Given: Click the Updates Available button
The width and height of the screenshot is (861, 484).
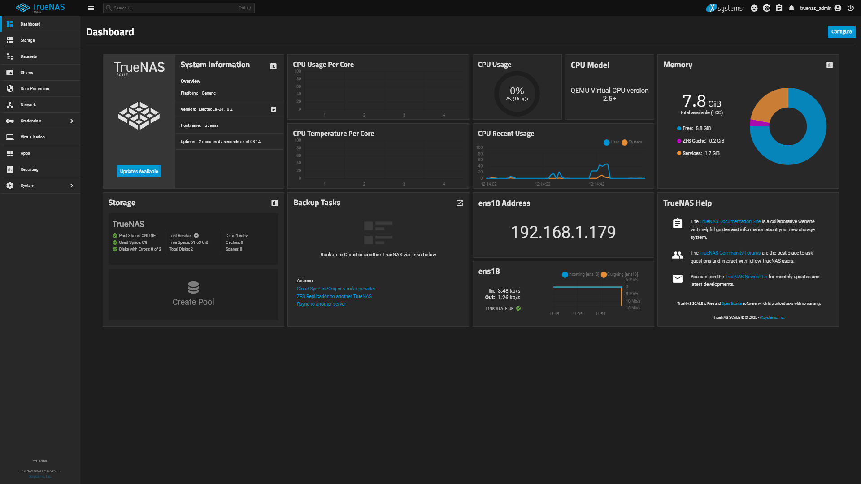Looking at the screenshot, I should [139, 172].
